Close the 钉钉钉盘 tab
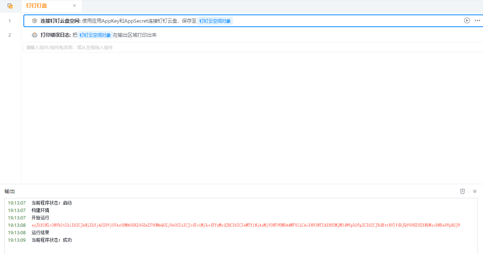 click(74, 6)
